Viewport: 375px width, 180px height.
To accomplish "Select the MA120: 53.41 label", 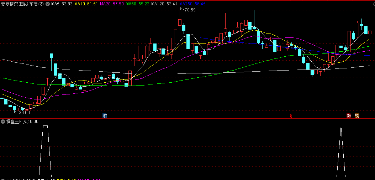I will [x=164, y=4].
